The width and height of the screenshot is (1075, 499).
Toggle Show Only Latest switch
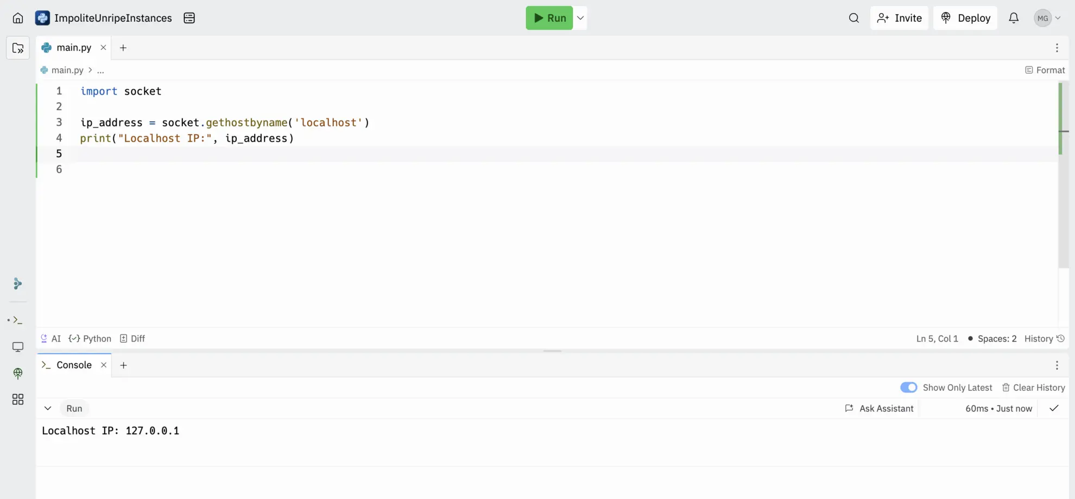(908, 388)
